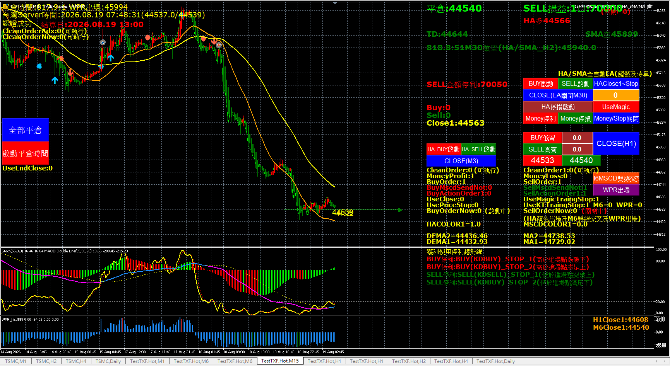Select the TestTXF.Hot,M15 tab
The height and width of the screenshot is (366, 670).
tap(280, 361)
